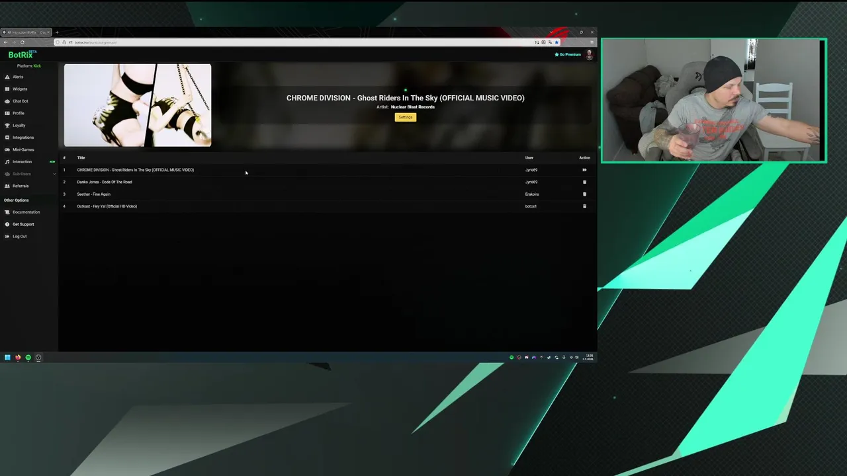Open the red browser icon on taskbar
The width and height of the screenshot is (847, 476).
pos(18,358)
